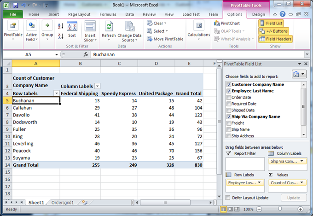Screen dimensions: 313x216
Task: Click Insert Slicer icon
Action: [90, 27]
